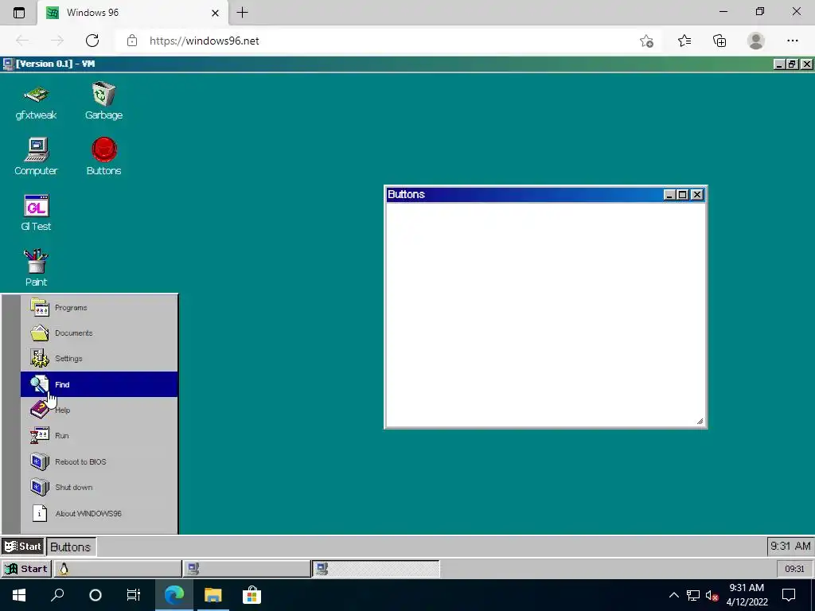Reload the page with the refresh icon
The height and width of the screenshot is (611, 815).
click(x=92, y=41)
